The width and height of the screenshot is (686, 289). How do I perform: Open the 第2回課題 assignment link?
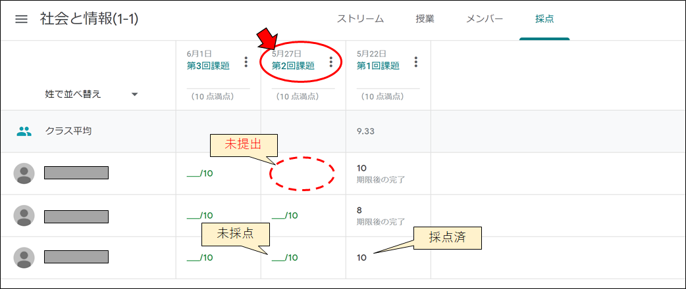point(293,66)
